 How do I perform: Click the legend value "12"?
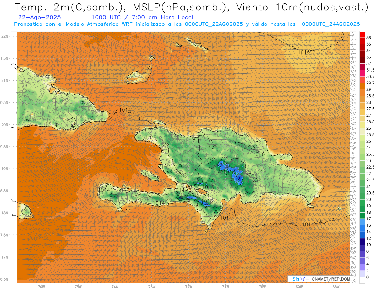point(369,238)
